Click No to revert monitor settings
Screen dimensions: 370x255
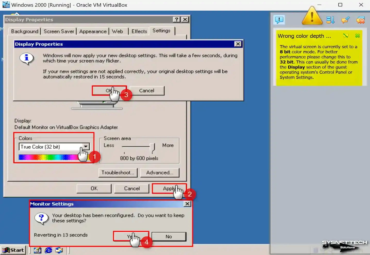[x=169, y=236]
